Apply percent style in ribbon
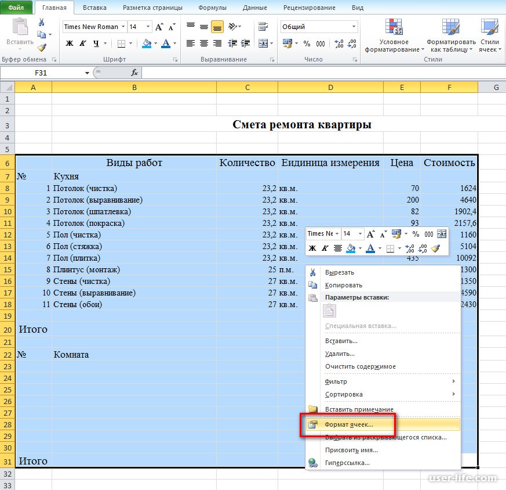Viewport: 506px width, 490px height. pyautogui.click(x=307, y=44)
